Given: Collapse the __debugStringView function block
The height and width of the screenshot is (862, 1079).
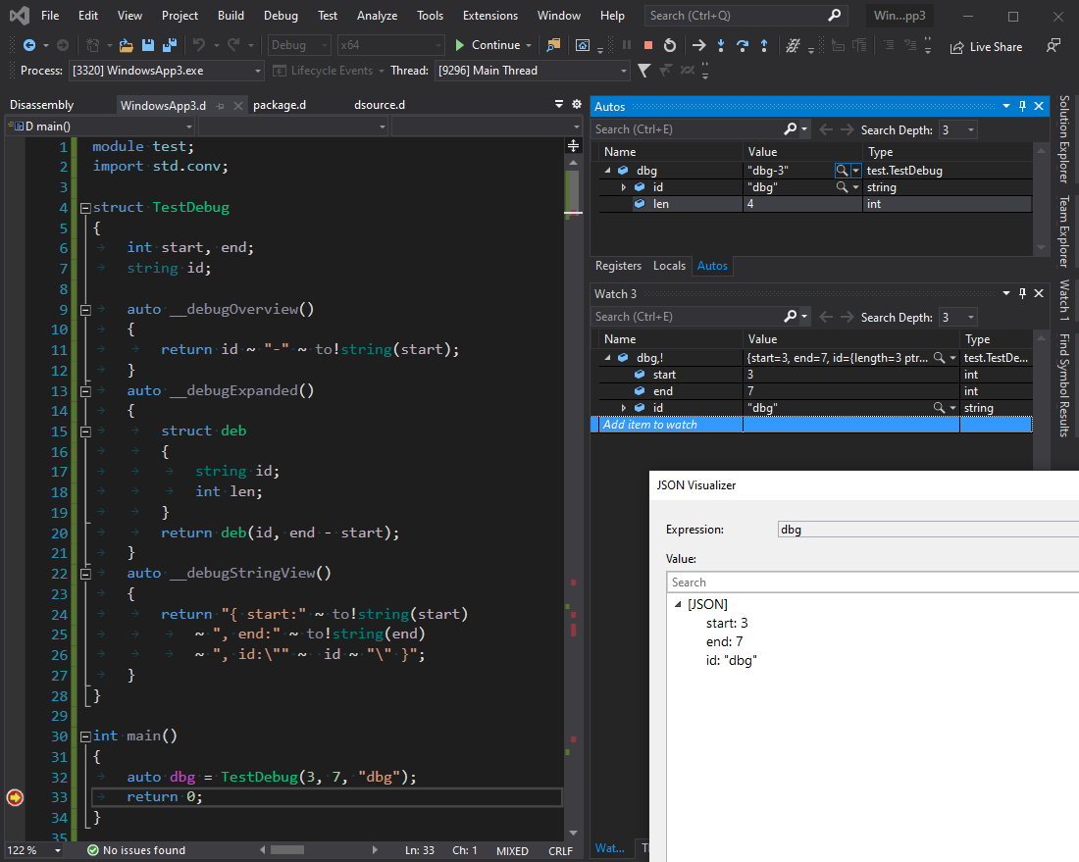Looking at the screenshot, I should (86, 573).
